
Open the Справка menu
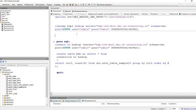click(x=57, y=5)
